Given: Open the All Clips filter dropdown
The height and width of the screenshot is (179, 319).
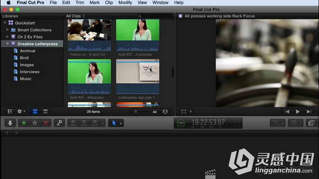Looking at the screenshot, I should pos(75,16).
